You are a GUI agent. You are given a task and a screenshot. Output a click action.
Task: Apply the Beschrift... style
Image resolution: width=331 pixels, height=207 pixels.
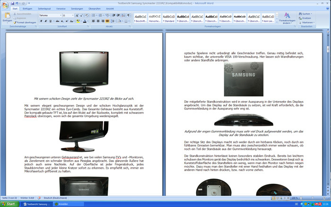140,18
